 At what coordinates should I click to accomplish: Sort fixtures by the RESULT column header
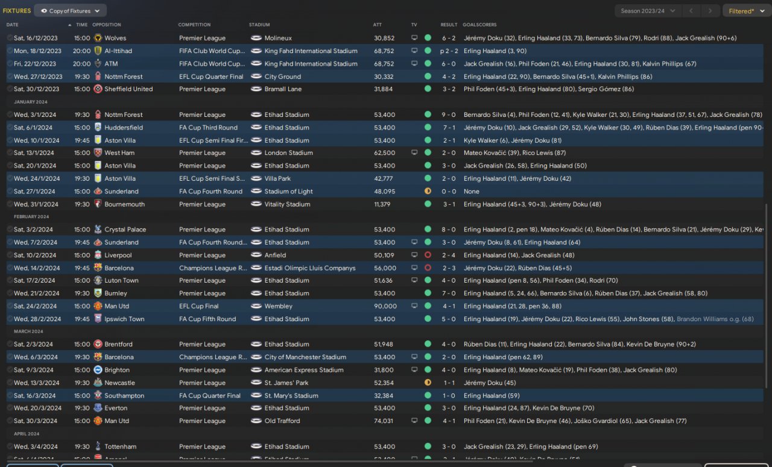pyautogui.click(x=449, y=25)
